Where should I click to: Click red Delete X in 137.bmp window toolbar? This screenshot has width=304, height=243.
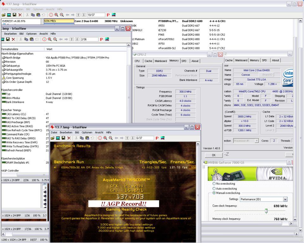click(x=20, y=15)
